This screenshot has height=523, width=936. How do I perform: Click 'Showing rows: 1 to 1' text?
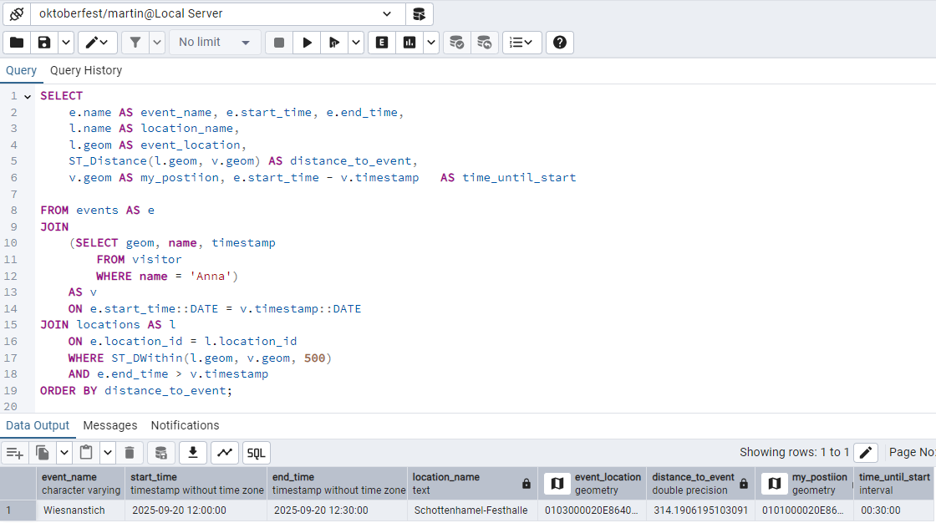(794, 453)
